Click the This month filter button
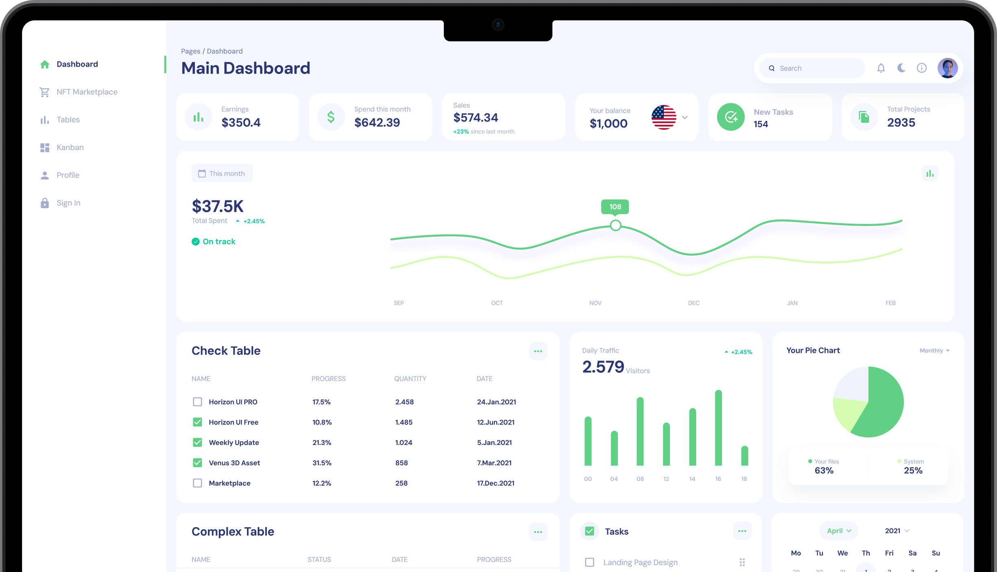This screenshot has height=572, width=997. click(x=222, y=174)
